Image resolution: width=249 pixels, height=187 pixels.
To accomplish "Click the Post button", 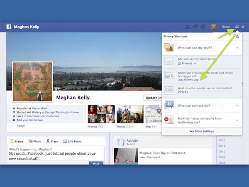I will [96, 163].
